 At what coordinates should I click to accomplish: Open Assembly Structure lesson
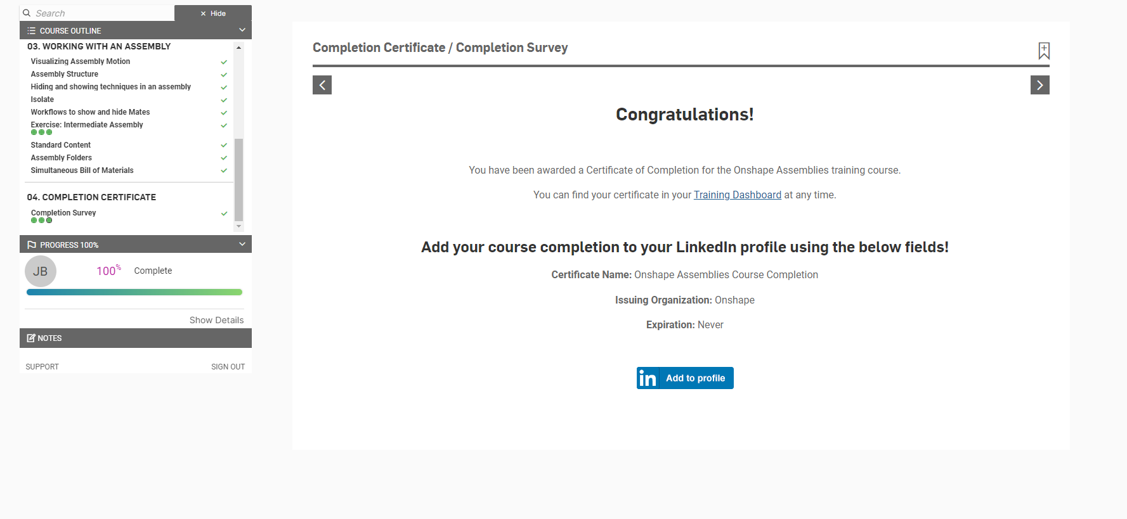(65, 74)
